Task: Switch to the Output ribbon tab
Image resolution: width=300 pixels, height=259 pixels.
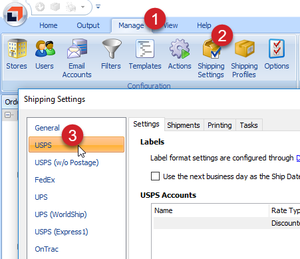Action: click(88, 25)
